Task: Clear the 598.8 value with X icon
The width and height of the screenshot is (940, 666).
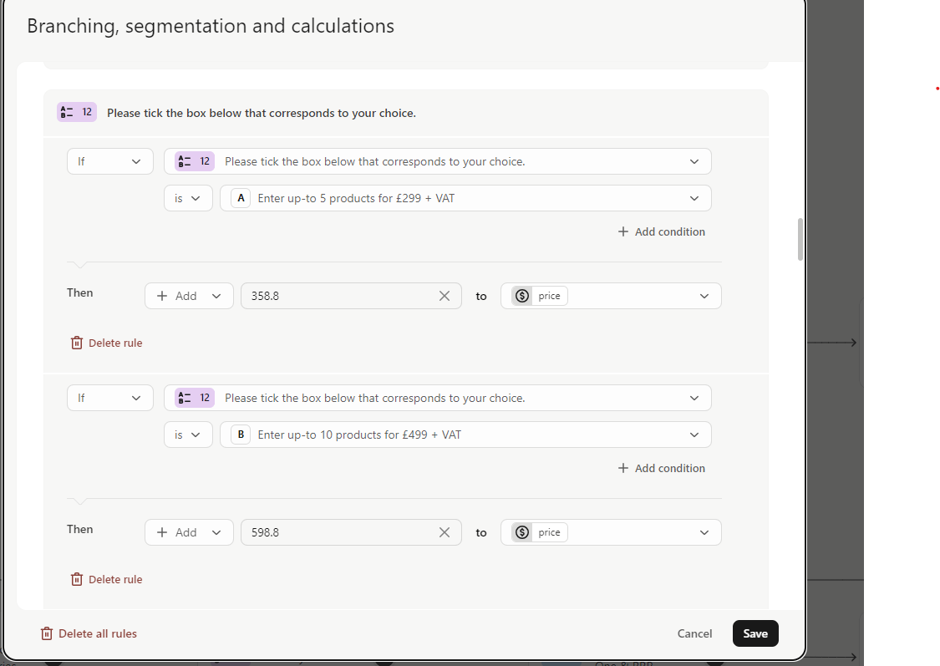Action: [x=445, y=532]
